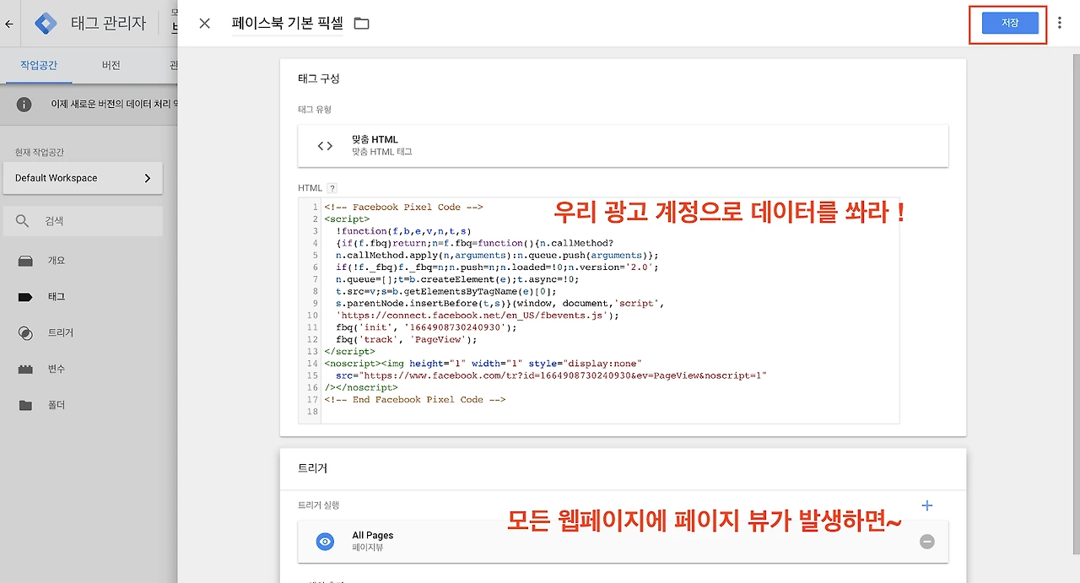Click the magnifier search icon
The height and width of the screenshot is (583, 1080).
click(x=23, y=221)
